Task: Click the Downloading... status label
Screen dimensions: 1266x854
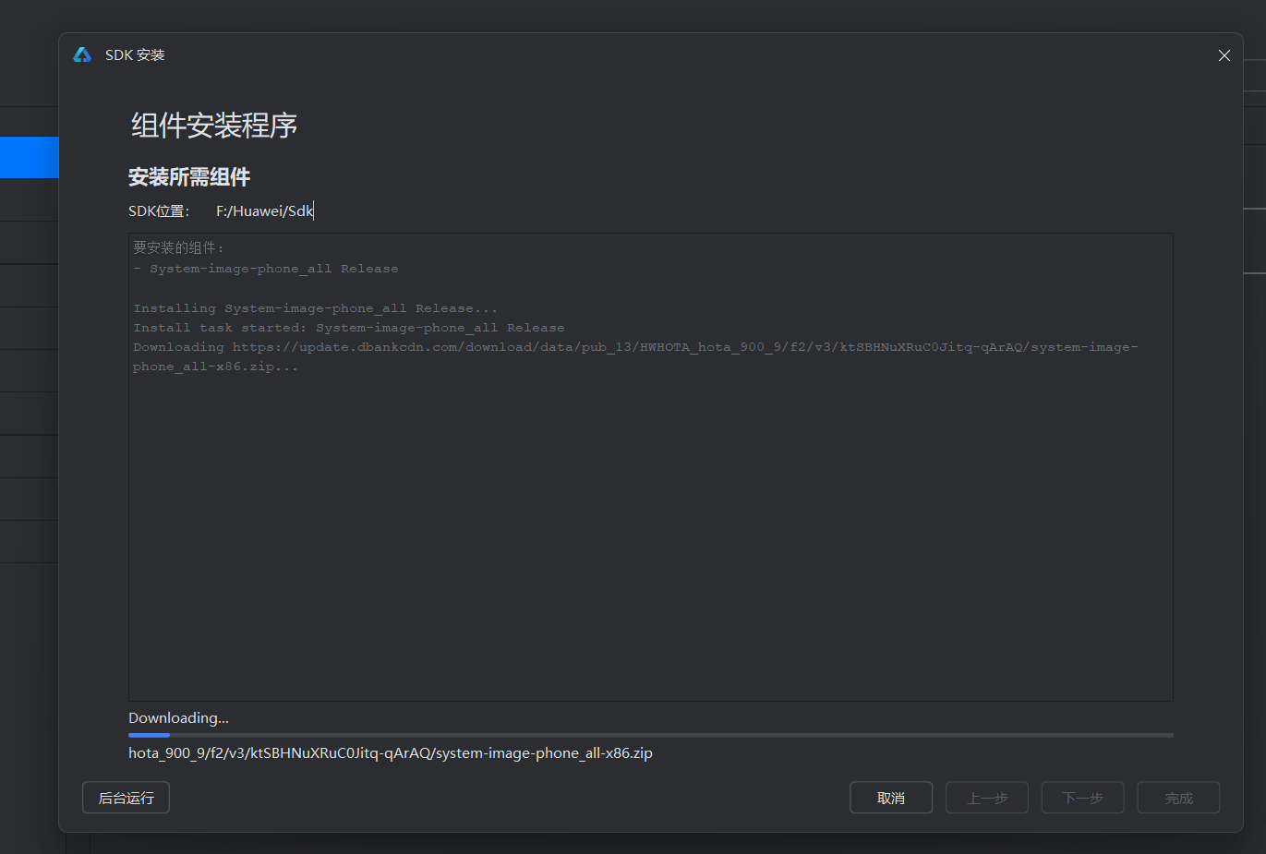Action: click(178, 718)
